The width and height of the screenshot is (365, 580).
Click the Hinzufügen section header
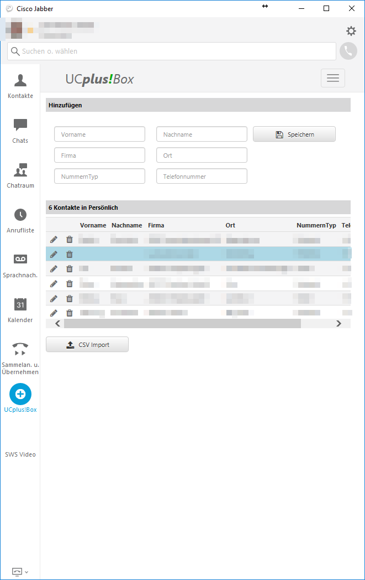198,105
